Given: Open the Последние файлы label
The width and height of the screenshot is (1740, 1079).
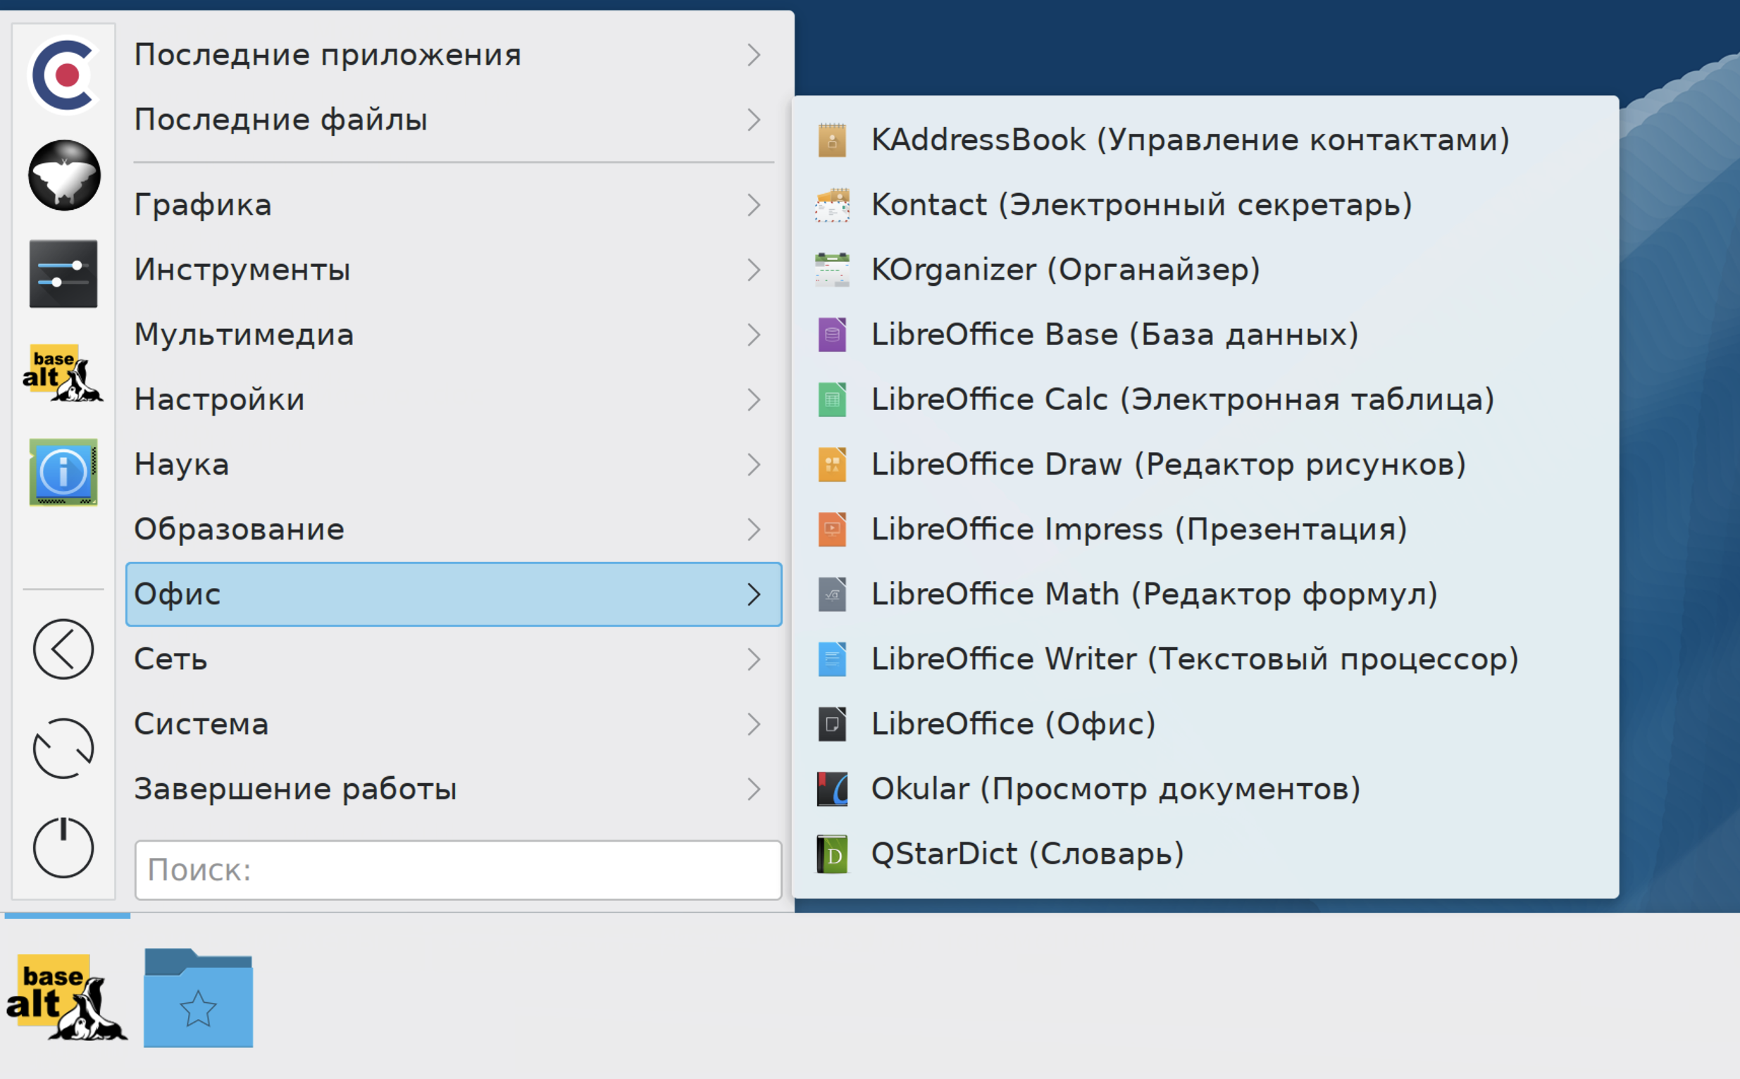Looking at the screenshot, I should [281, 120].
